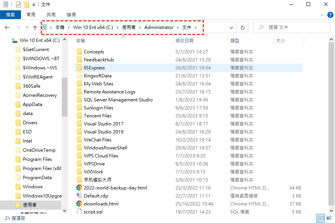This screenshot has height=223, width=335.
Task: Open the 檔案 ribbon tab
Action: click(10, 15)
